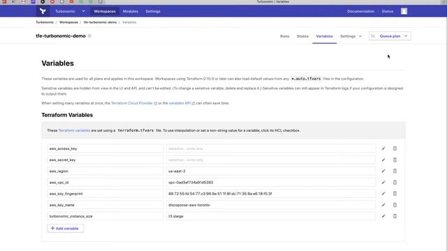Open the Turbonomic organization dropdown
The width and height of the screenshot is (447, 251).
(x=70, y=11)
